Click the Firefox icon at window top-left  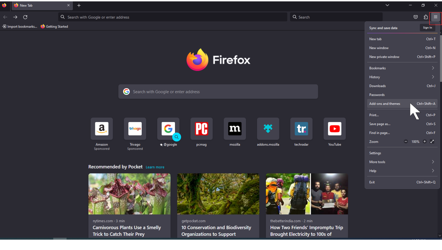tap(4, 5)
